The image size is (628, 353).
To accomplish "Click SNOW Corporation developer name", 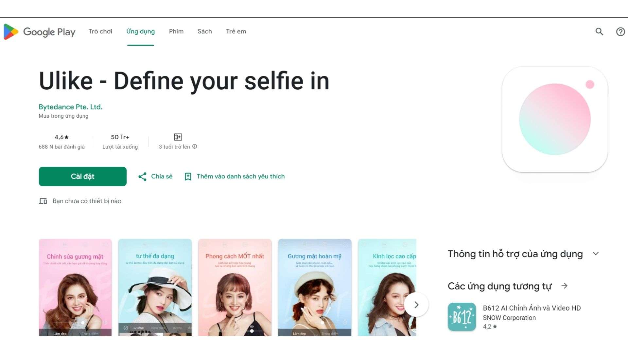I will (x=509, y=318).
